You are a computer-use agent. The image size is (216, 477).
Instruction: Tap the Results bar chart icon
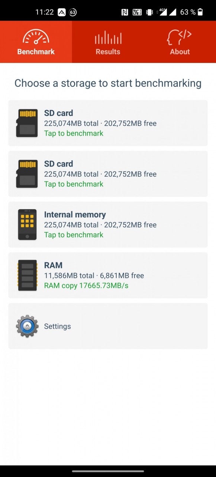108,37
